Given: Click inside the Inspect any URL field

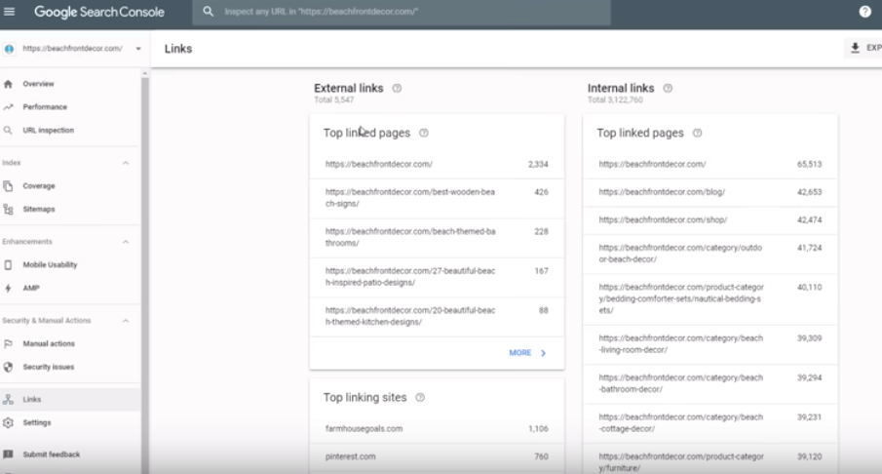Looking at the screenshot, I should 402,12.
